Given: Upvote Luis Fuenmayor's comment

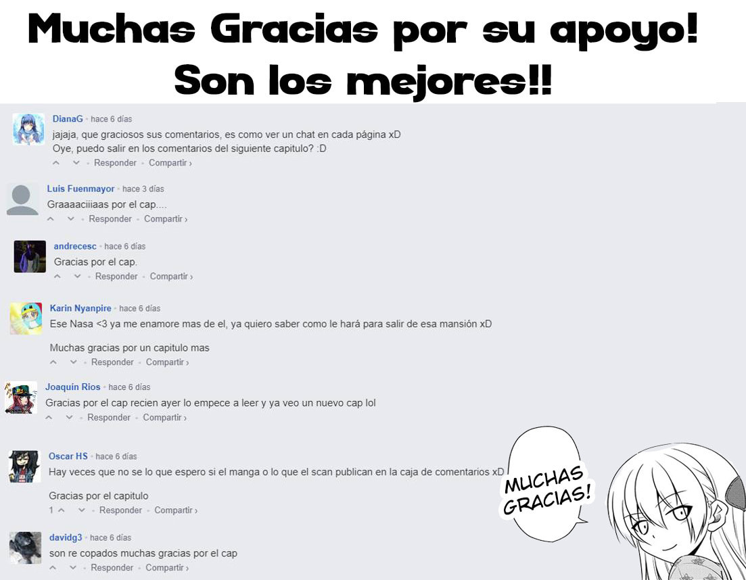Looking at the screenshot, I should pos(51,219).
